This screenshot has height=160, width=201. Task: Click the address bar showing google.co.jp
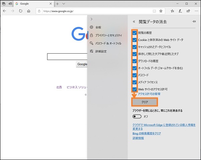coord(97,11)
